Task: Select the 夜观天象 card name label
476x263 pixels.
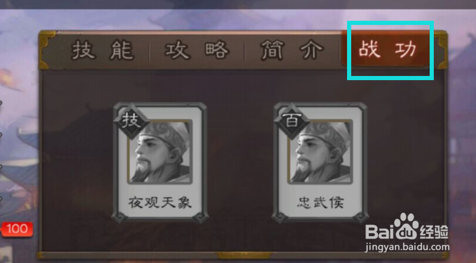Action: click(x=160, y=202)
